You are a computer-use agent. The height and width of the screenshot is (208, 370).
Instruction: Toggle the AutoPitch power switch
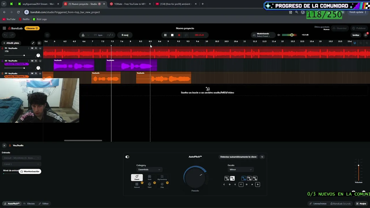tap(127, 157)
